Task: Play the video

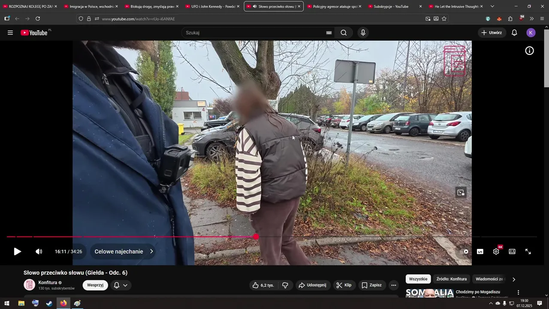Action: coord(17,251)
